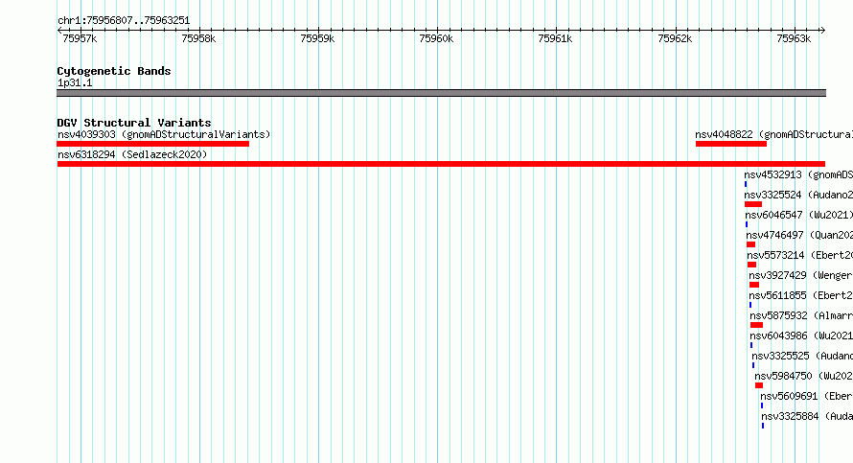Click the ruler's right arrowhead
The width and height of the screenshot is (853, 463).
(x=823, y=31)
